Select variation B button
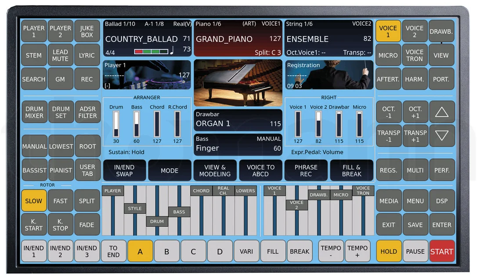The width and height of the screenshot is (477, 278). (x=167, y=251)
